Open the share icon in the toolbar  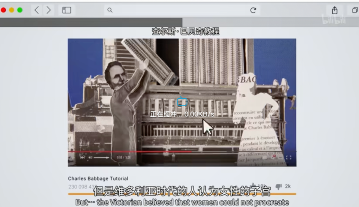click(x=334, y=10)
